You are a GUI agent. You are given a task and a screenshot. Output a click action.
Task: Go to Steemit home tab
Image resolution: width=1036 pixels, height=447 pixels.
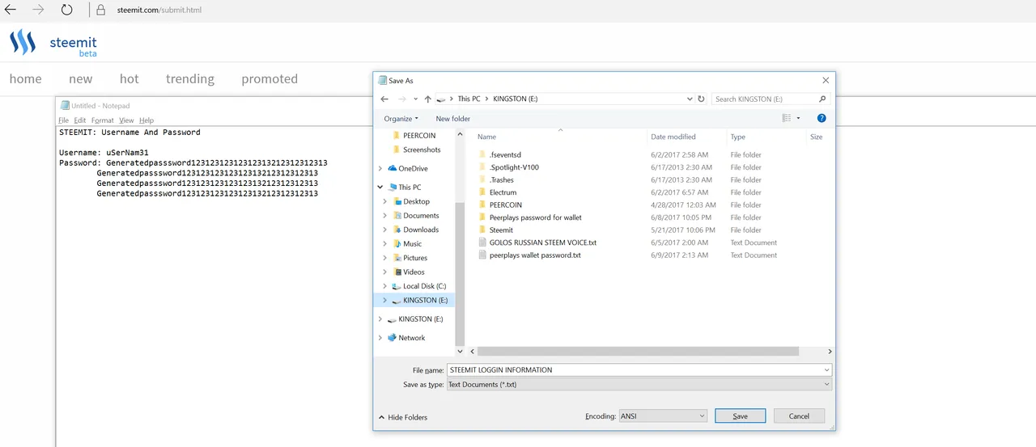(x=25, y=79)
